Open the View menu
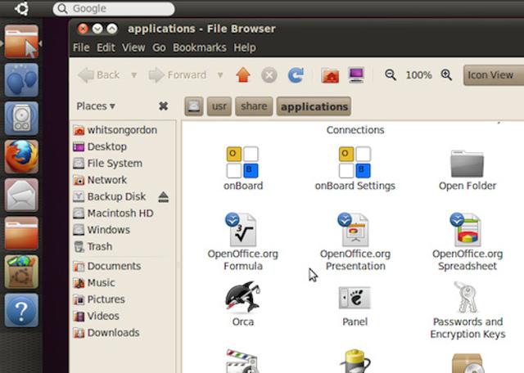 point(133,47)
